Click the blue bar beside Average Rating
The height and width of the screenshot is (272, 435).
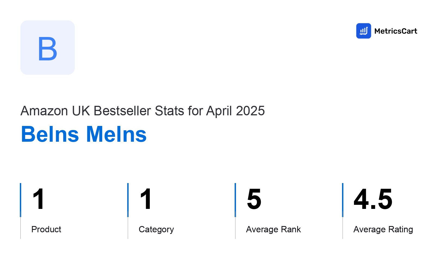pyautogui.click(x=343, y=200)
